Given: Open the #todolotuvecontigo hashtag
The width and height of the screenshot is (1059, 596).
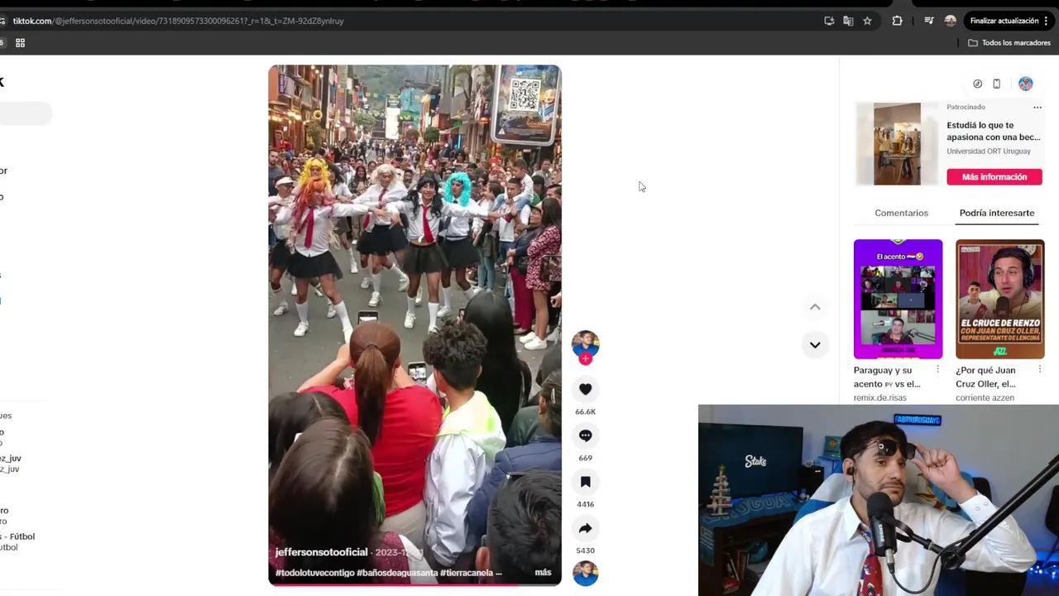Looking at the screenshot, I should click(x=314, y=573).
